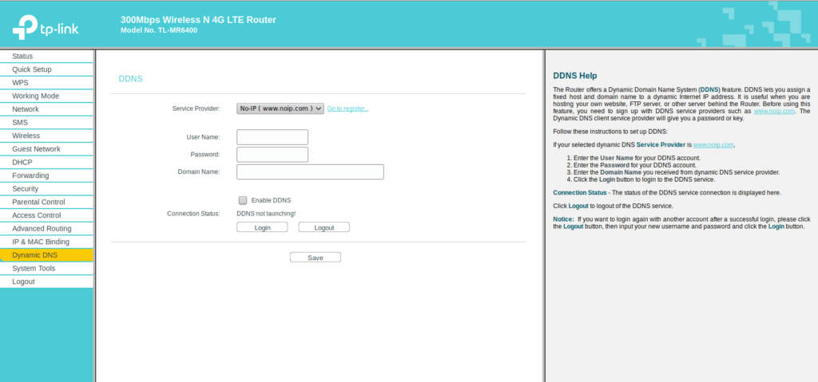This screenshot has width=818, height=382.
Task: Select the Dynamic DNS sidebar item
Action: [x=34, y=255]
